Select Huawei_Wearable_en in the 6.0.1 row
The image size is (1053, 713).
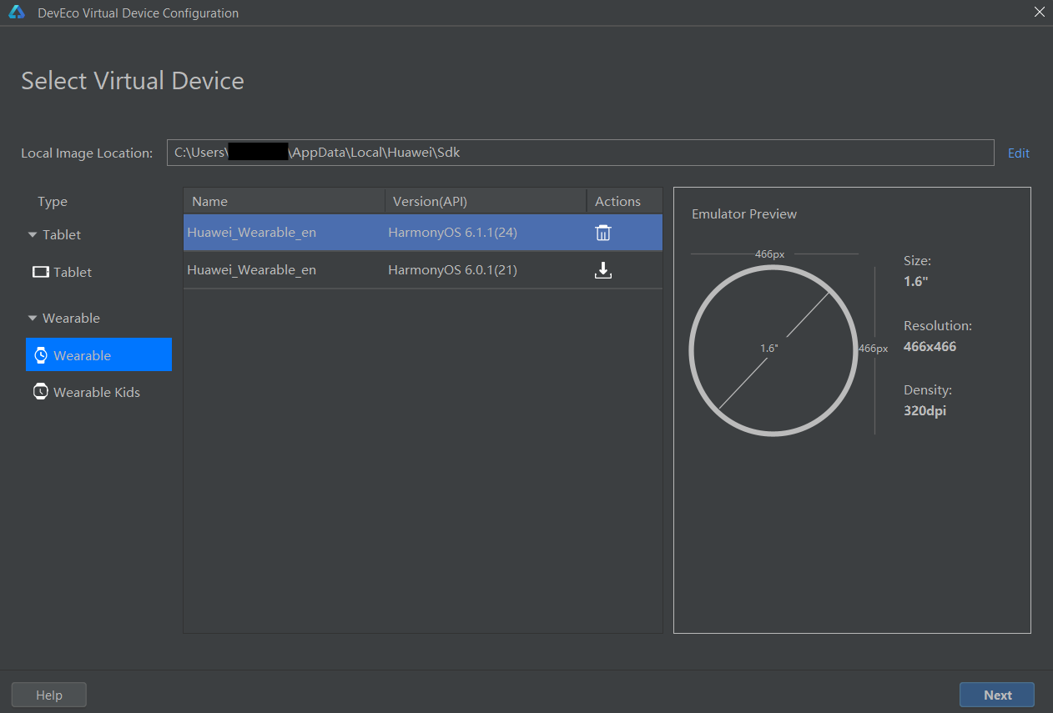252,270
